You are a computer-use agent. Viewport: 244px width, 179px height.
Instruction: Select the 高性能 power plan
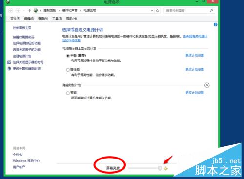coord(68,70)
